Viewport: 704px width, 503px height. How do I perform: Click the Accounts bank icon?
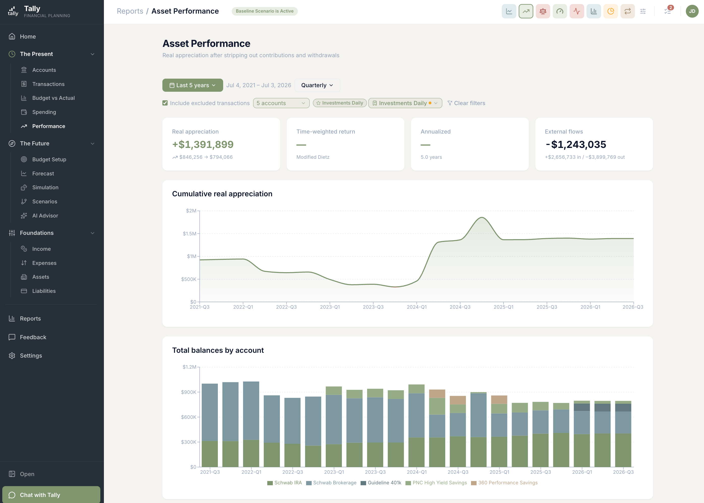pyautogui.click(x=24, y=70)
